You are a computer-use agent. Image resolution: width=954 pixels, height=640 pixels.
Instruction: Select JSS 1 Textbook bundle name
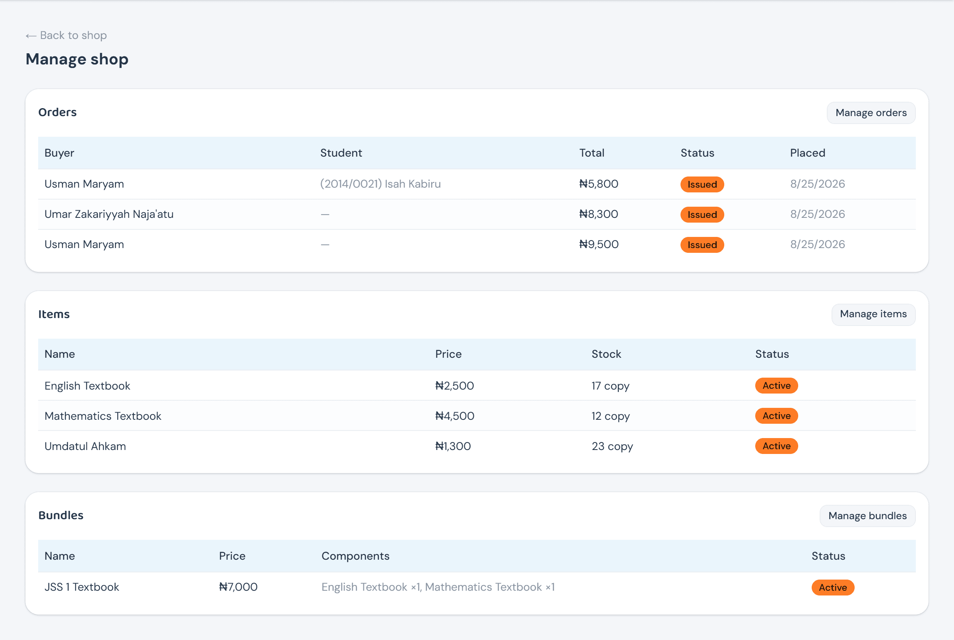click(81, 586)
